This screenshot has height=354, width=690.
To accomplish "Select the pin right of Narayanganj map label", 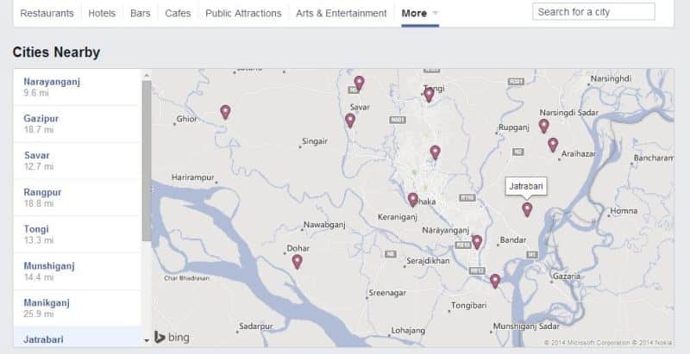I will (x=477, y=242).
